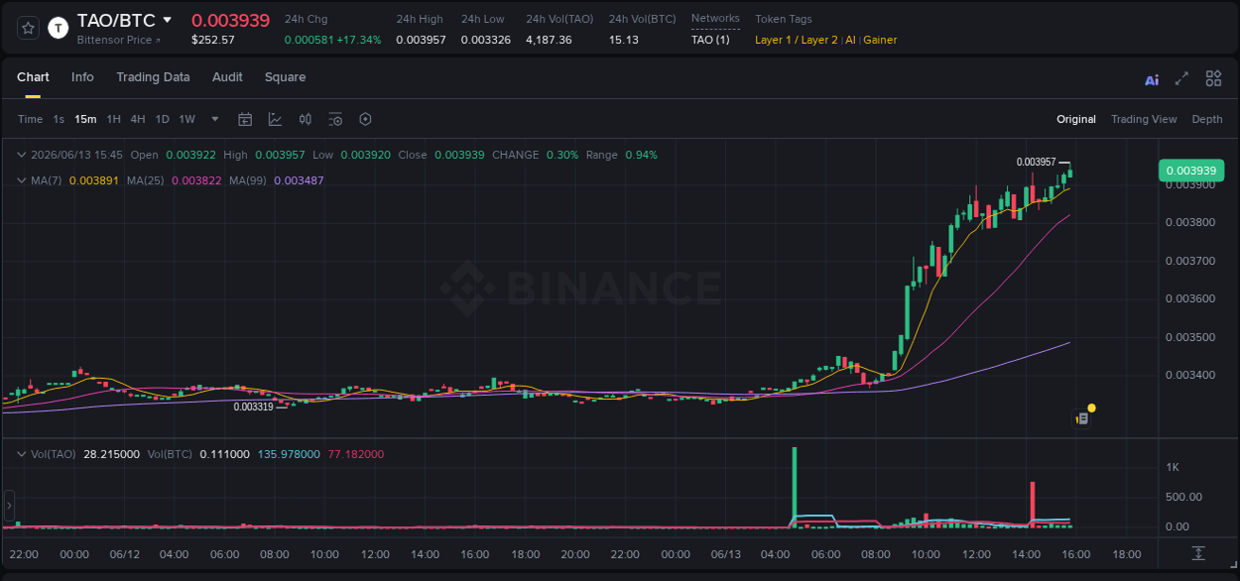
Task: Click the TAO token logo
Action: (59, 28)
